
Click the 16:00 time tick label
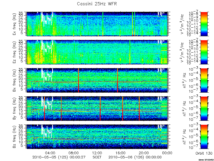[121, 153]
